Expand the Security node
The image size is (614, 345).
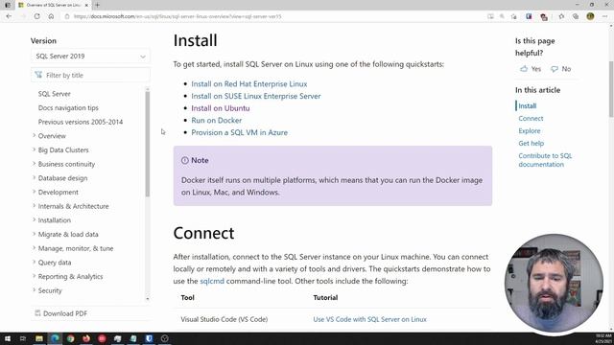[35, 290]
